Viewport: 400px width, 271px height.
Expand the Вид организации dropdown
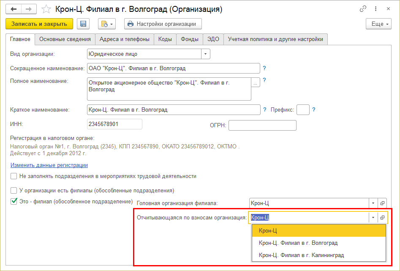205,54
